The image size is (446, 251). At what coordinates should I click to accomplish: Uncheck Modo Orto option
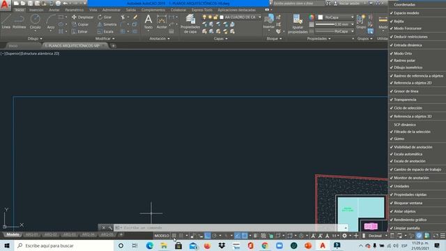click(417, 53)
